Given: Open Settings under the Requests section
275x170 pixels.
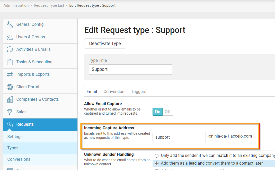Looking at the screenshot, I should tap(15, 137).
